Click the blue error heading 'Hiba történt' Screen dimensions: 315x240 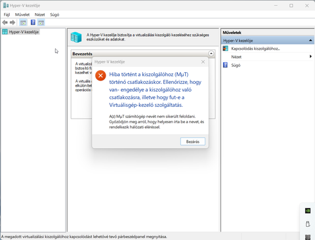point(155,90)
